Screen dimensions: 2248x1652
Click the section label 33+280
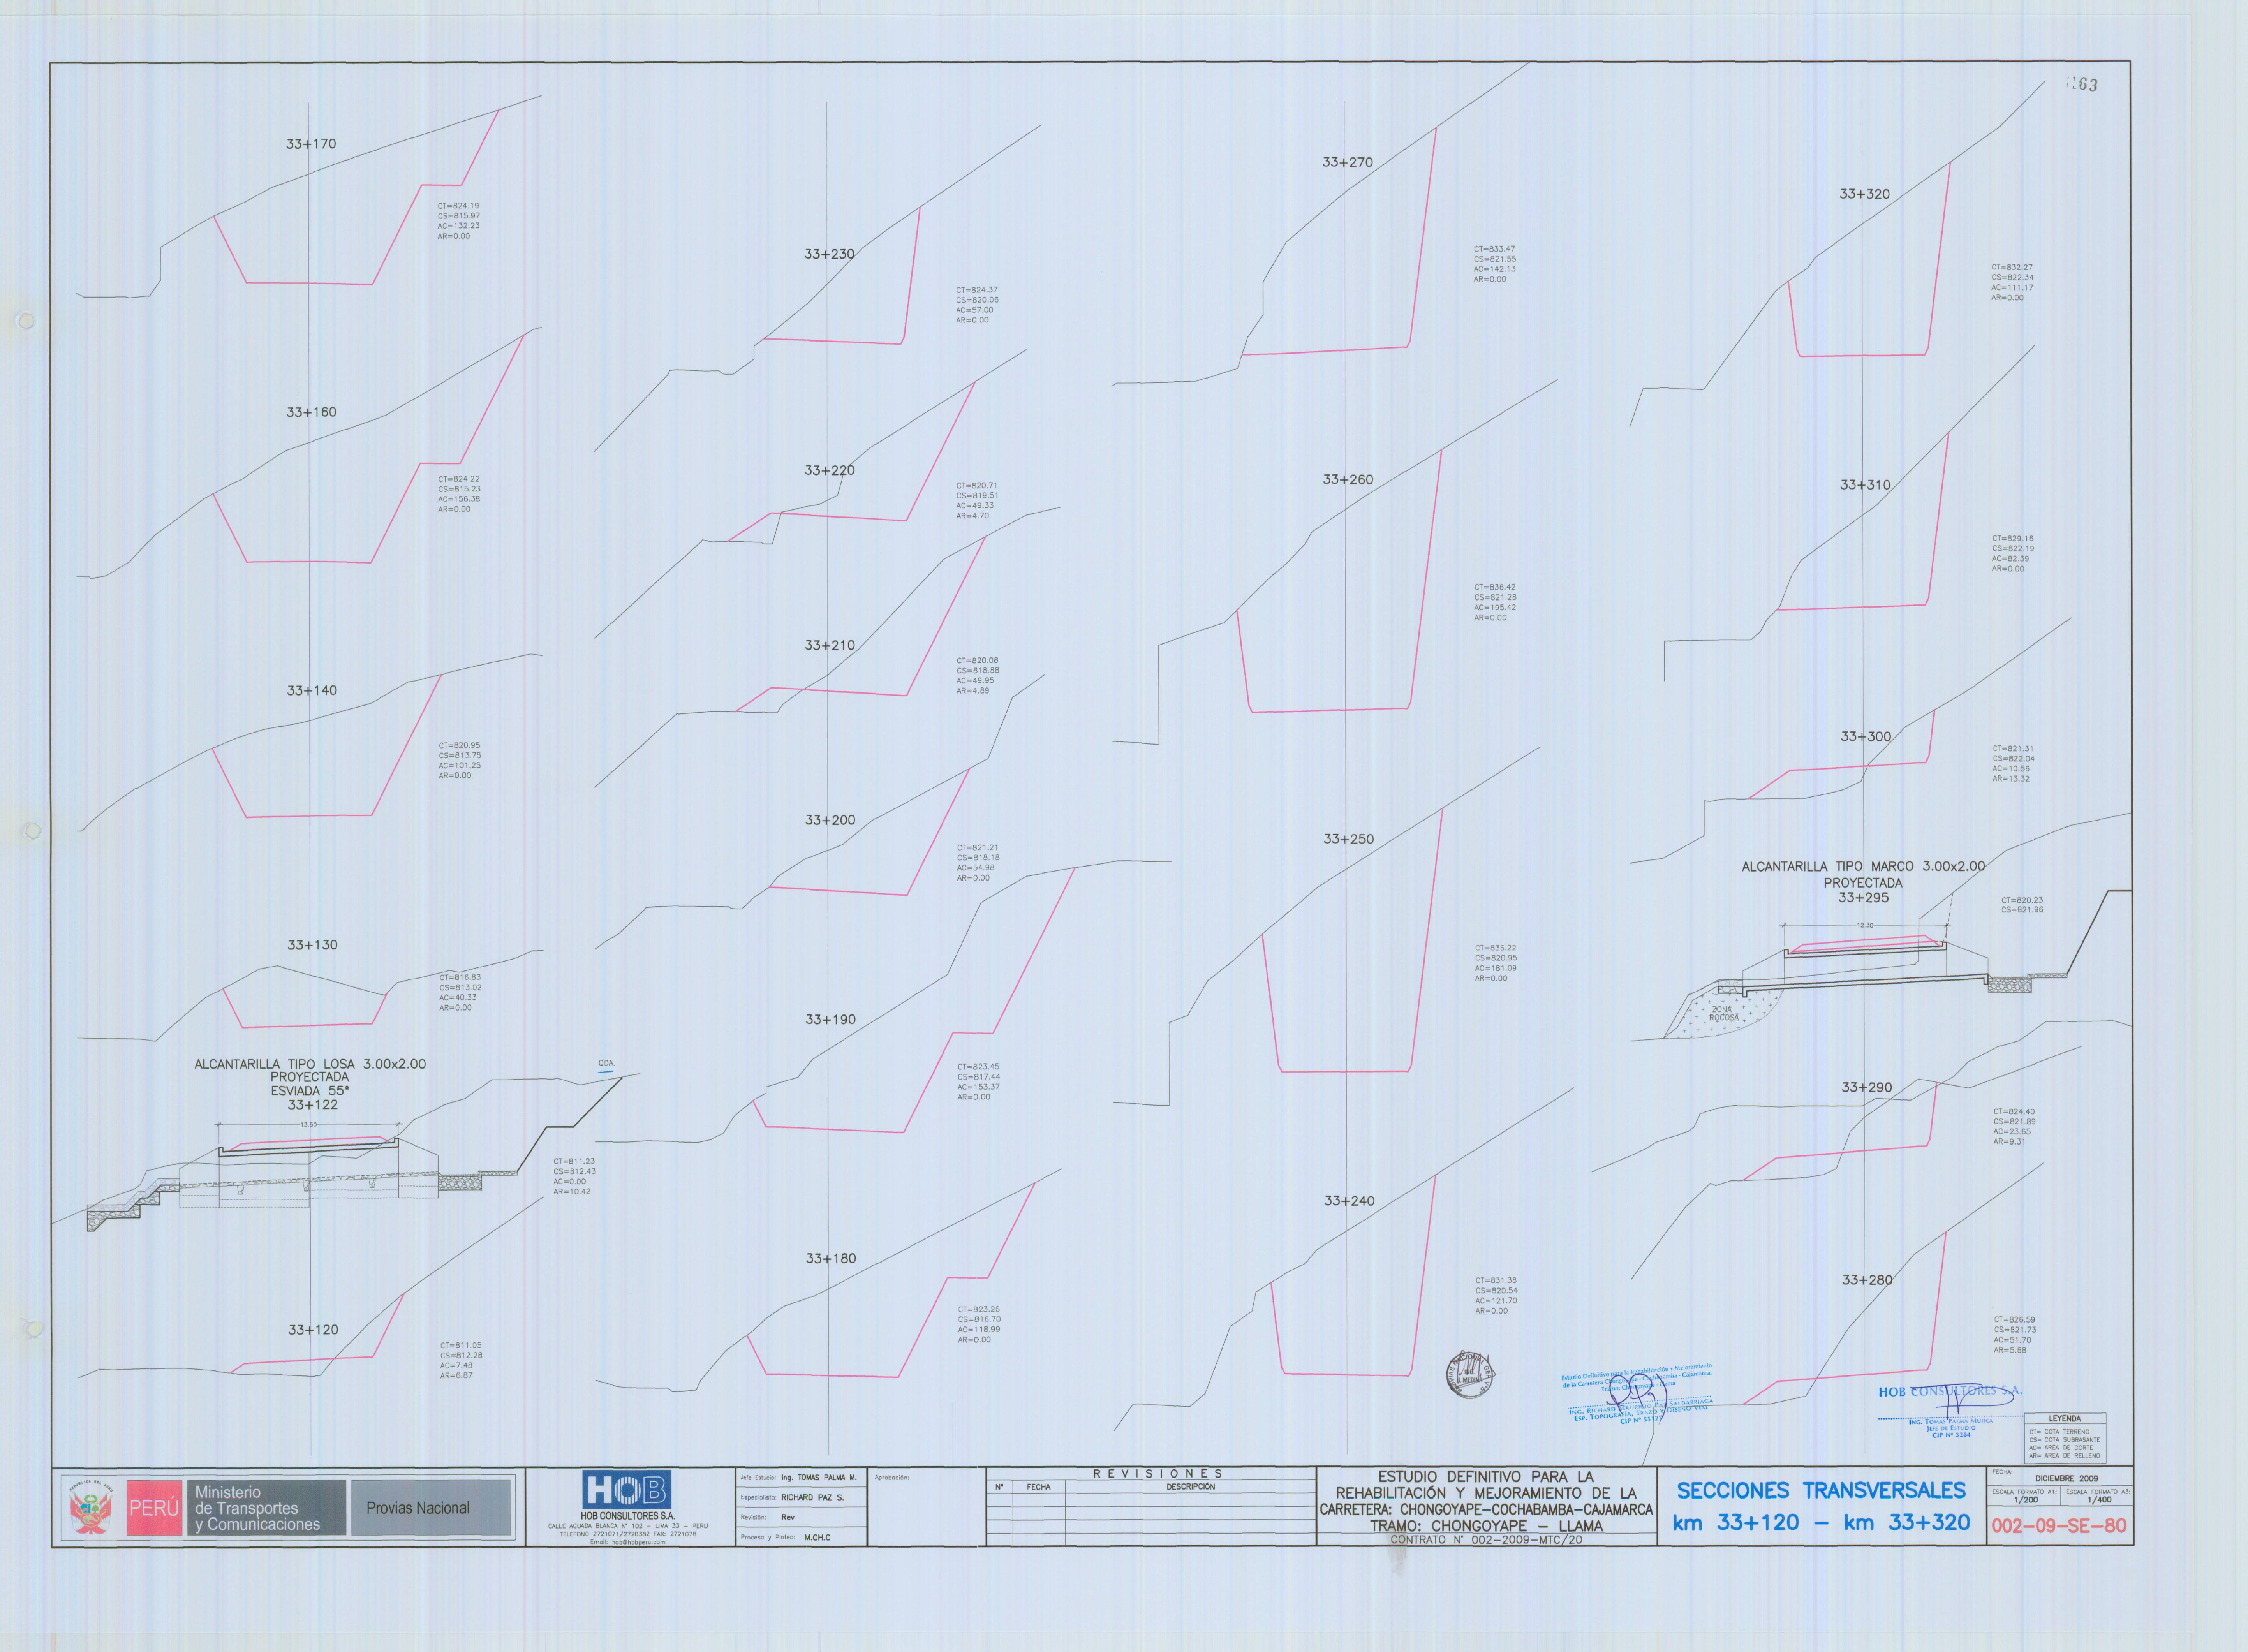coord(1867,1280)
